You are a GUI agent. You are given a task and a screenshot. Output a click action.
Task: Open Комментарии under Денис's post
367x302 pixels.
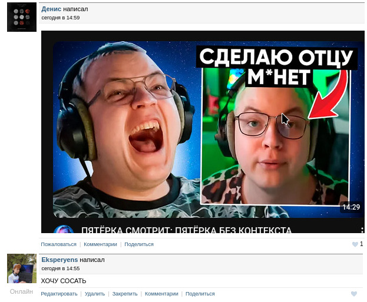pyautogui.click(x=100, y=244)
